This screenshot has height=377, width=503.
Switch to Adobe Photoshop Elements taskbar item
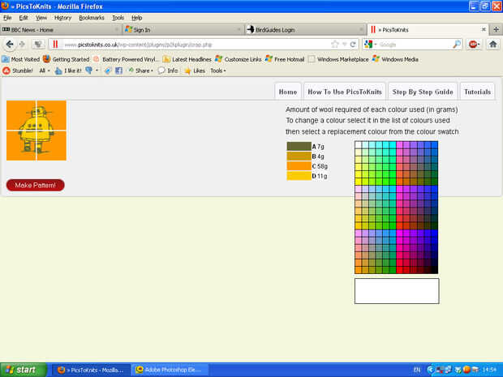click(x=170, y=370)
